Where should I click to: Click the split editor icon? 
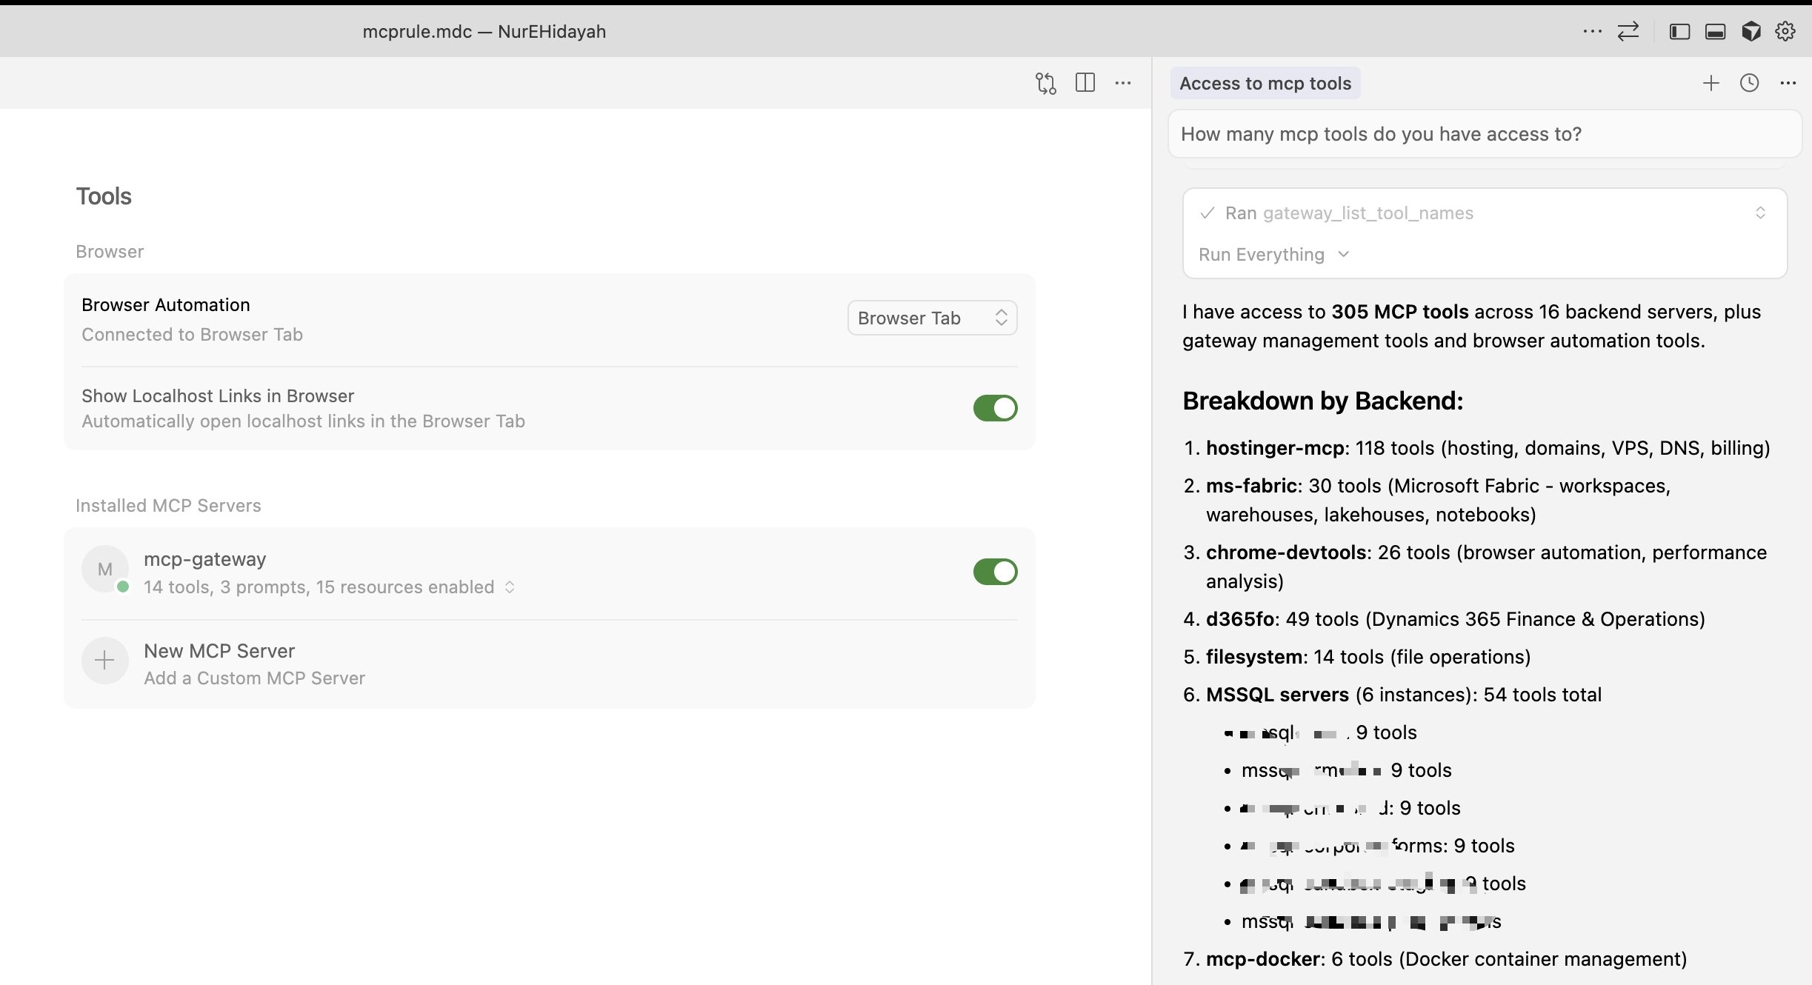coord(1085,83)
